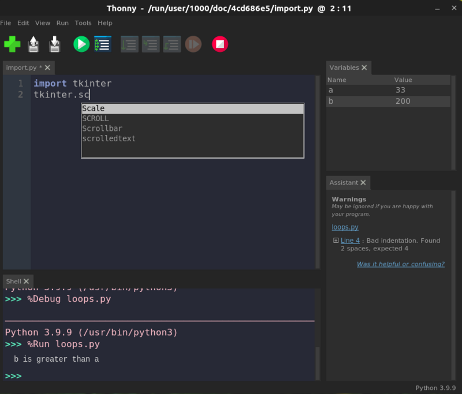
Task: Open a file using the load icon
Action: click(x=33, y=44)
